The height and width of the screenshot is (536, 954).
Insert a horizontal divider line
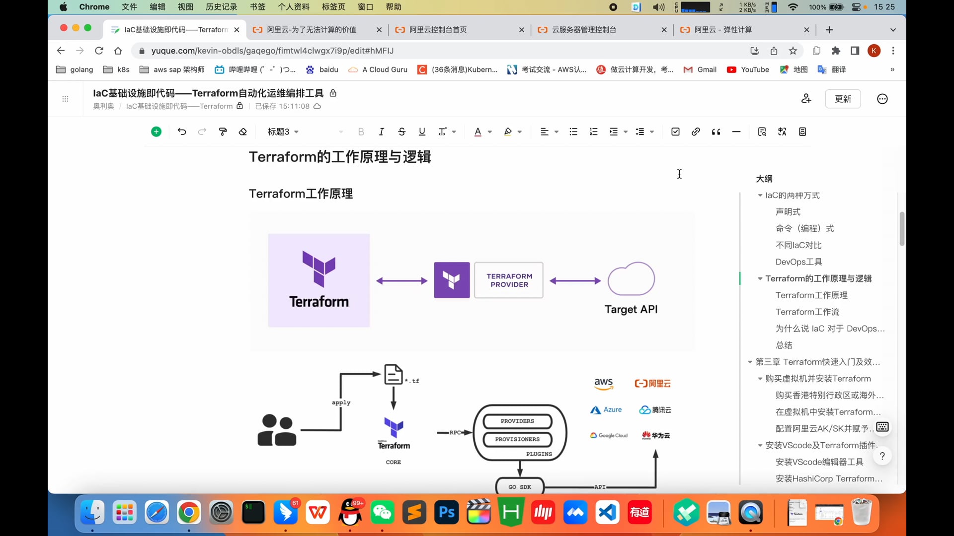coord(736,132)
